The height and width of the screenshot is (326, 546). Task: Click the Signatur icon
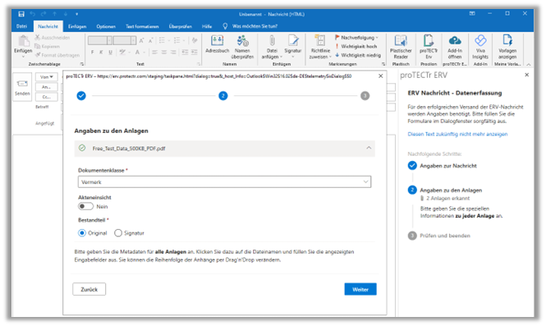tap(293, 41)
